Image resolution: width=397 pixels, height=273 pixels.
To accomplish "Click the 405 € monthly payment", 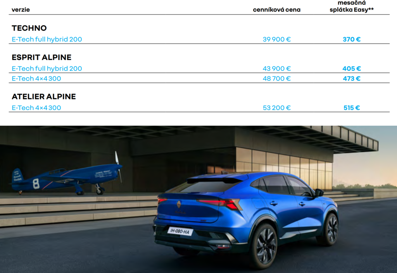I will coord(352,69).
